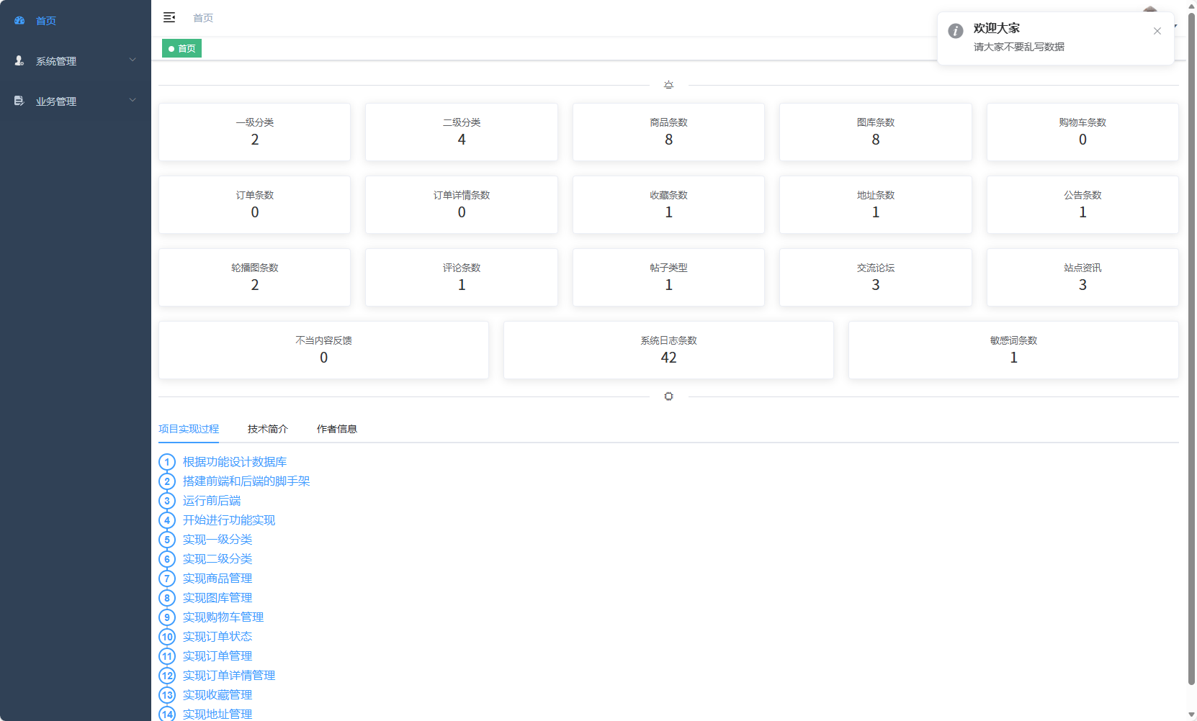Click the 购物车条数 statistics card
Image resolution: width=1197 pixels, height=721 pixels.
pyautogui.click(x=1082, y=132)
